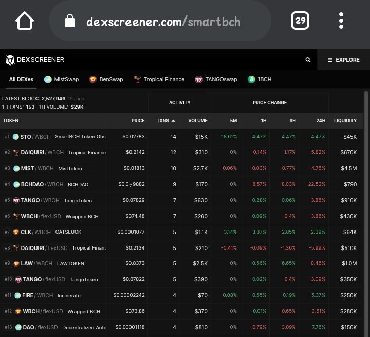Click the BenSwap lion logo icon
The image size is (370, 337).
pyautogui.click(x=93, y=79)
